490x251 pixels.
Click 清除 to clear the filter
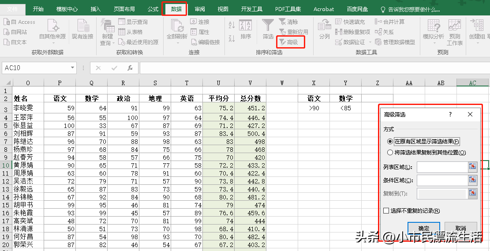[288, 22]
